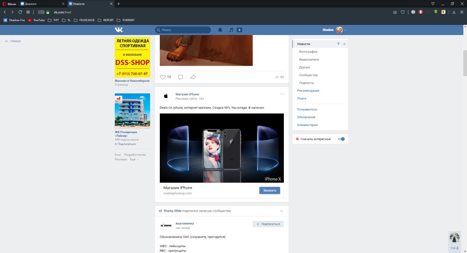This screenshot has width=467, height=253.
Task: Open the green download arrow extension
Action: [x=436, y=12]
